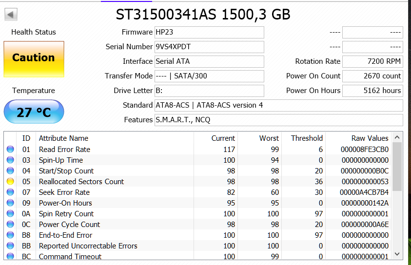Click the blue status icon for Power-On Hours
411x265 pixels.
(x=10, y=203)
